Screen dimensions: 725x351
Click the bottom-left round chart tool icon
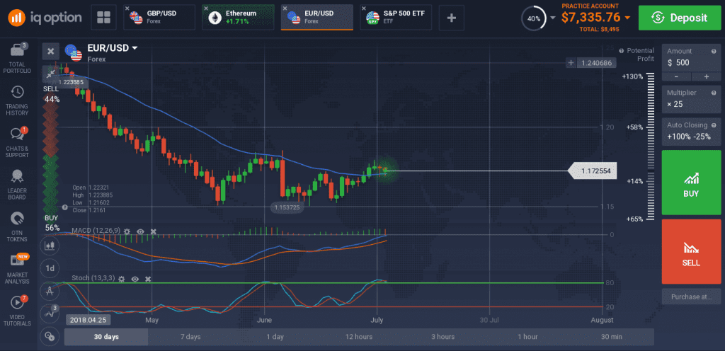(x=50, y=336)
